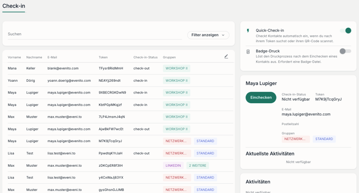
Task: Click token y4CxWaJj83YX
Action: 111,177
